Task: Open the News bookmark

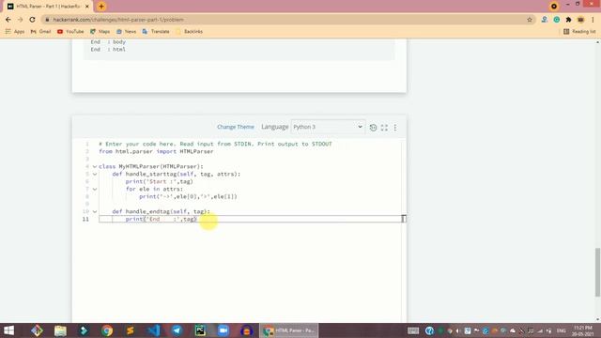Action: [x=126, y=31]
